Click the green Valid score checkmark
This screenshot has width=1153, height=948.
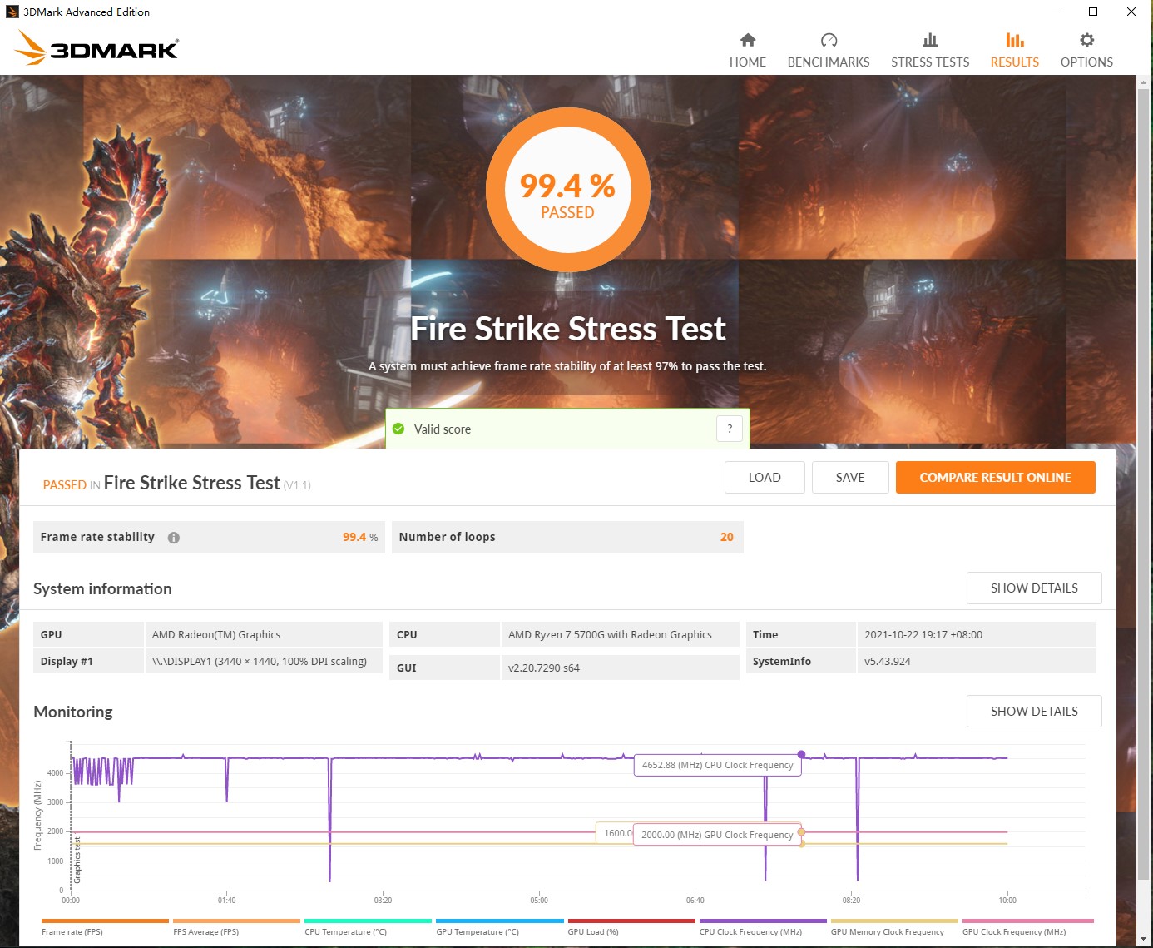click(398, 429)
